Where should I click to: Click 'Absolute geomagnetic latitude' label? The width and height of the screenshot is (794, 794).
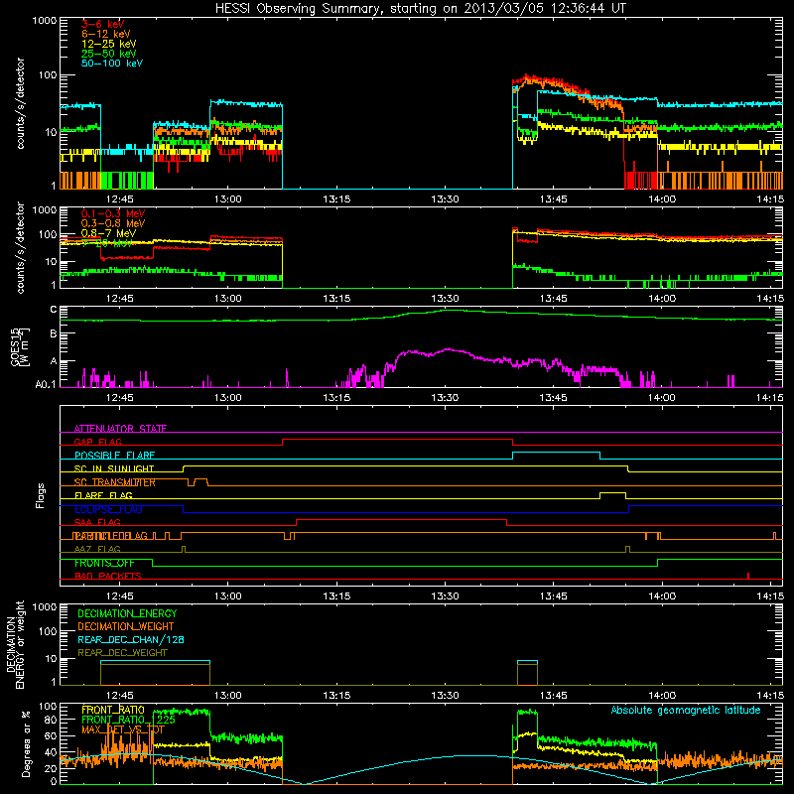click(686, 711)
